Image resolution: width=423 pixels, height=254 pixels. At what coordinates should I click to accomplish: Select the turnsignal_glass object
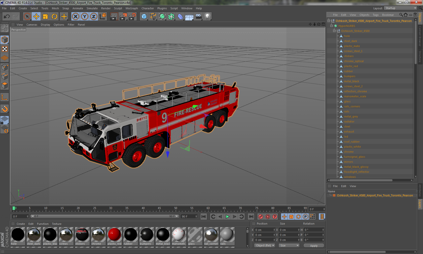pos(354,157)
